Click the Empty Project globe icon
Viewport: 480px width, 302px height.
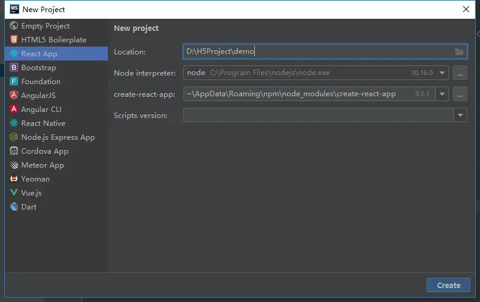[14, 25]
